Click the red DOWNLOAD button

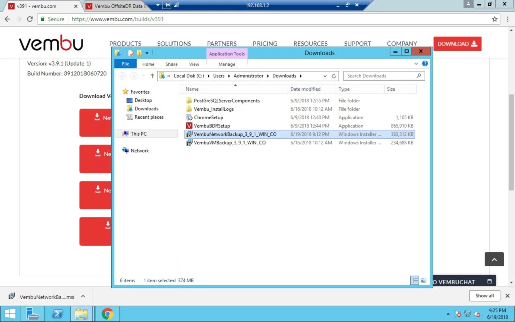pos(457,44)
